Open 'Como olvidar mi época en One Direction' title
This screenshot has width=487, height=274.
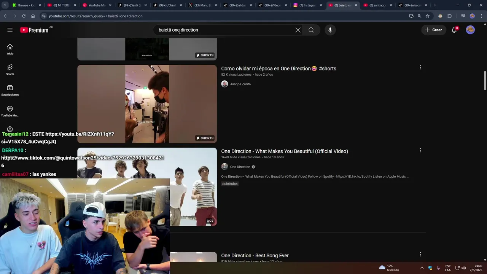point(279,68)
